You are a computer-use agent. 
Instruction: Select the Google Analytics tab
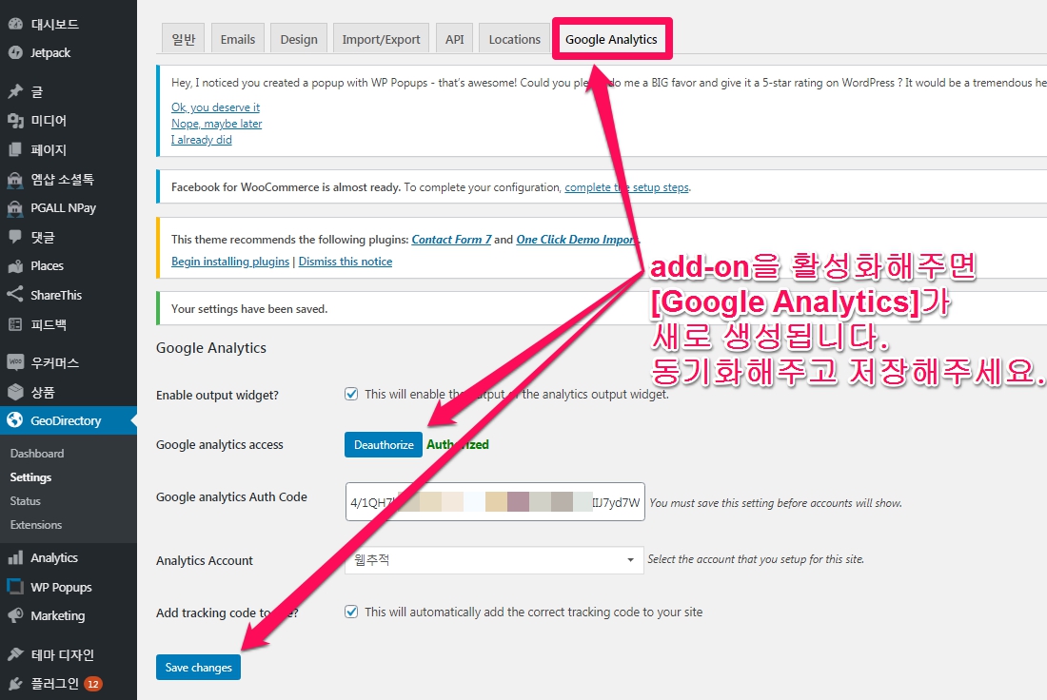(x=612, y=39)
